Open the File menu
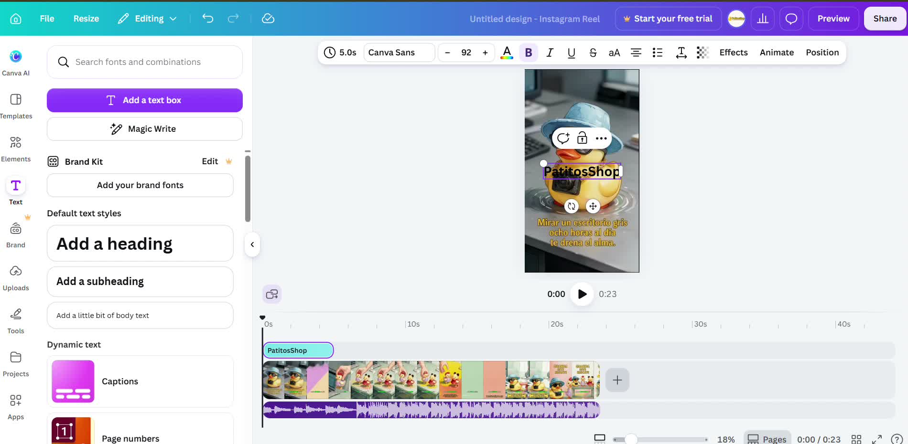 tap(47, 19)
